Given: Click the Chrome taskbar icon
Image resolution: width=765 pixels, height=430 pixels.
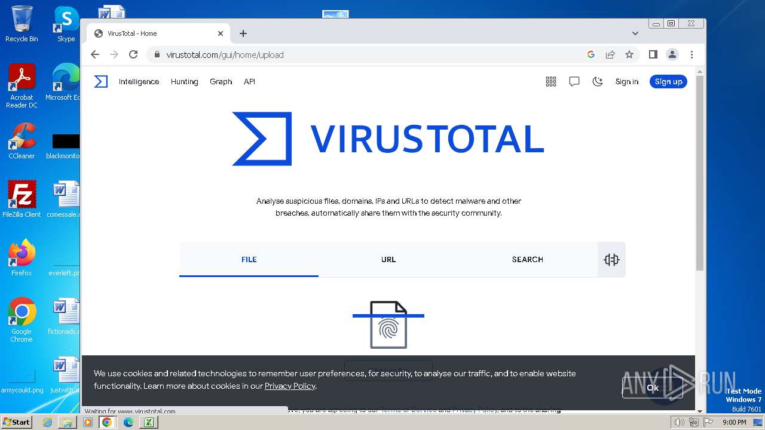Looking at the screenshot, I should click(x=107, y=422).
